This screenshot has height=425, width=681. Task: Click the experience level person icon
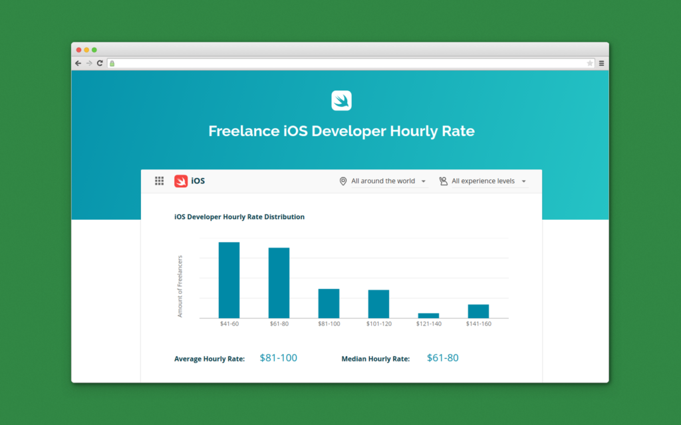(443, 181)
